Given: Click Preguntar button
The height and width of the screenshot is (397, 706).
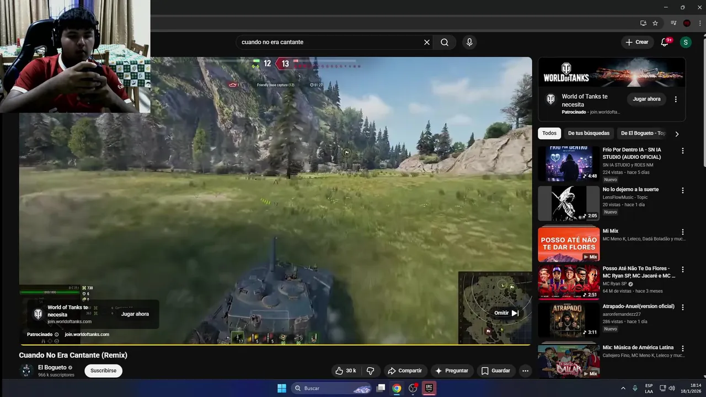Looking at the screenshot, I should tap(452, 371).
